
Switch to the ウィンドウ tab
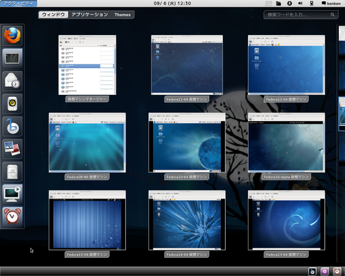pos(53,15)
